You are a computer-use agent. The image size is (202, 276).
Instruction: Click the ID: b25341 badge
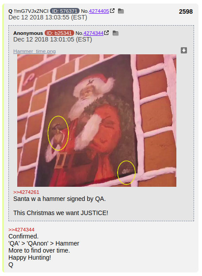click(59, 33)
